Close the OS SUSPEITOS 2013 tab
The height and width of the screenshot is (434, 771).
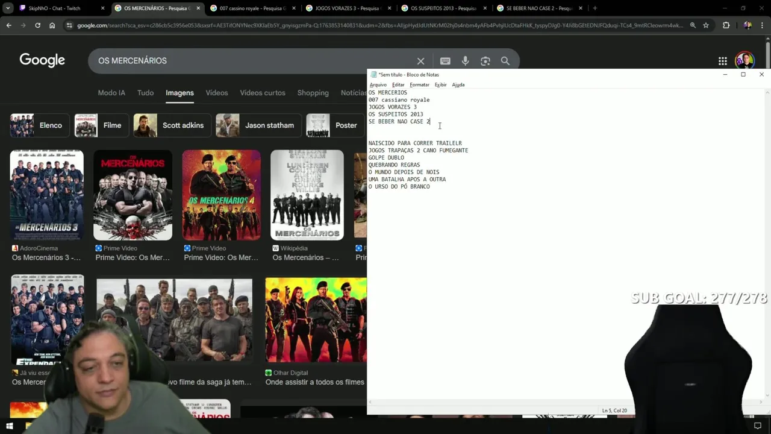click(485, 8)
